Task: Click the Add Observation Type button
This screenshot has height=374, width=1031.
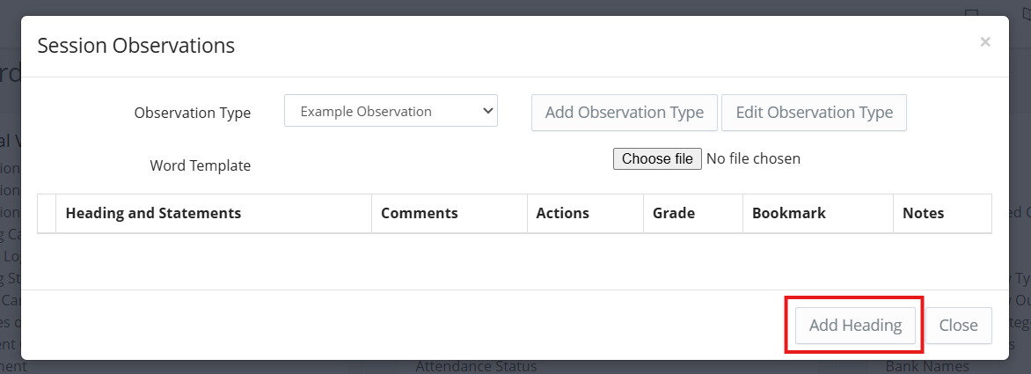Action: click(x=624, y=113)
